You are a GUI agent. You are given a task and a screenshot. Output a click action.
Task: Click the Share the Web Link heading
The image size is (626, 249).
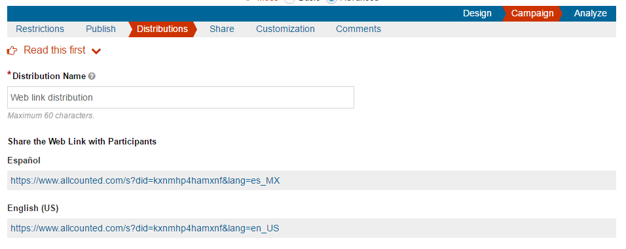tap(82, 141)
